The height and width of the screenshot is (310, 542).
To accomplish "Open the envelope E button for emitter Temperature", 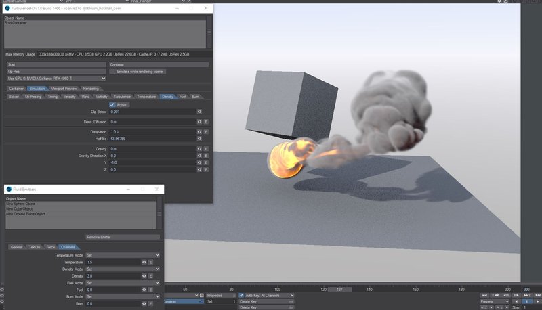I will (x=150, y=263).
